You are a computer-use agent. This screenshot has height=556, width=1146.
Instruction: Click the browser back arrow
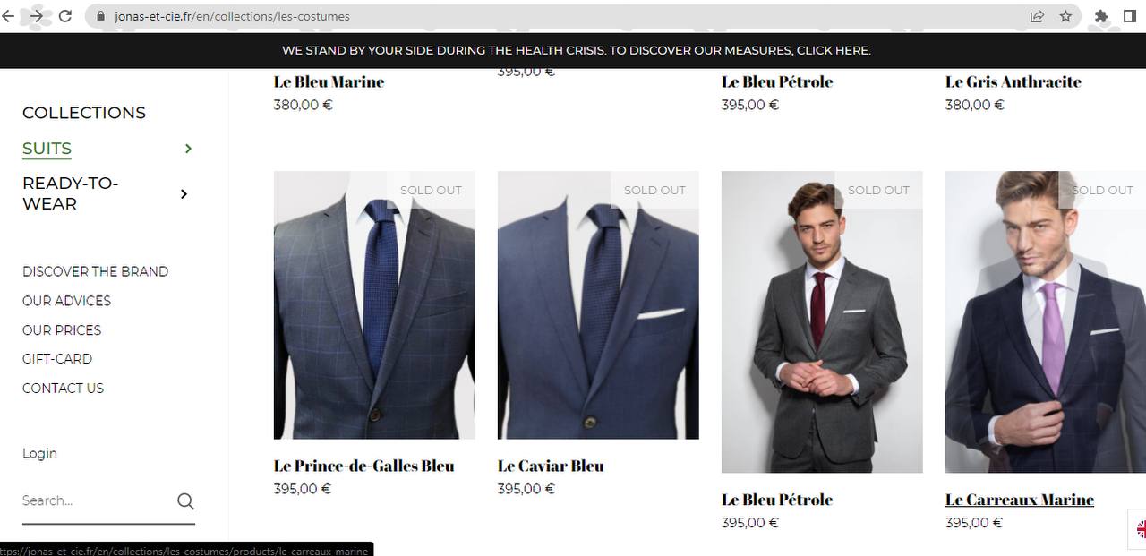click(x=9, y=16)
